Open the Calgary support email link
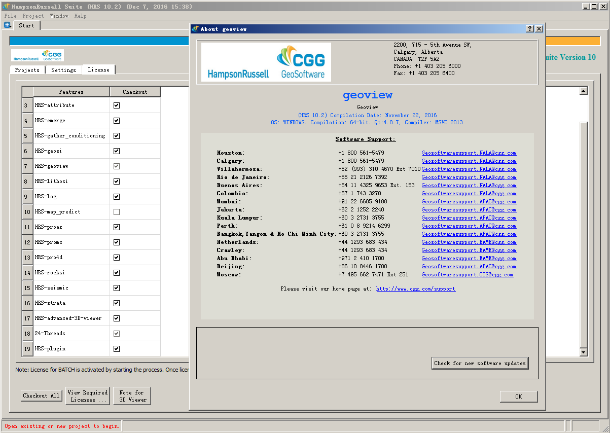Viewport: 610px width, 433px height. point(469,161)
